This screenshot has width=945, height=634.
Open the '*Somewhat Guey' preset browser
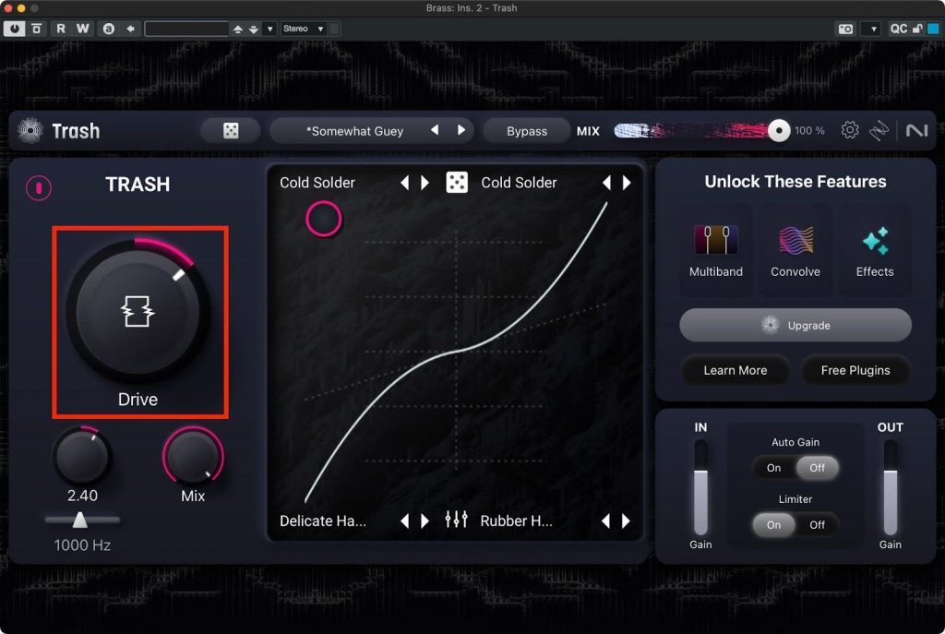click(354, 131)
